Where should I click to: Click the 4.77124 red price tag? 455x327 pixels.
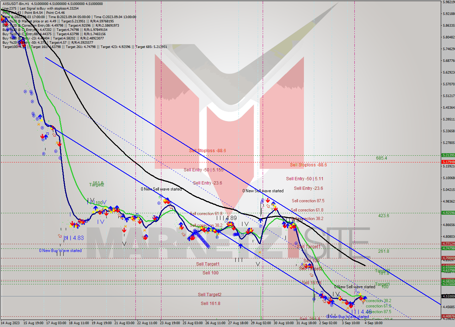[448, 244]
